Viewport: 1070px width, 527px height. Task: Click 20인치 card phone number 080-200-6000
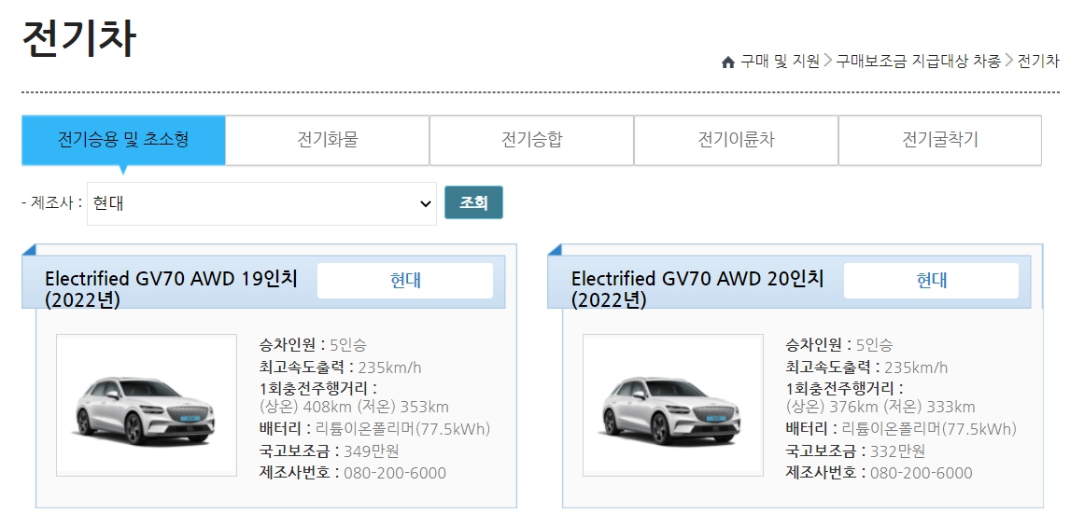(922, 473)
